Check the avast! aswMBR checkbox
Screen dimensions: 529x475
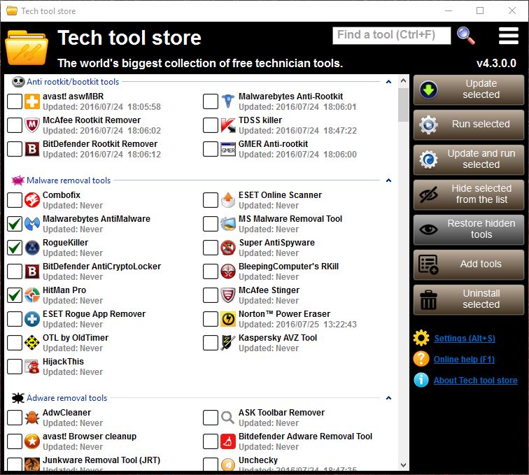15,101
